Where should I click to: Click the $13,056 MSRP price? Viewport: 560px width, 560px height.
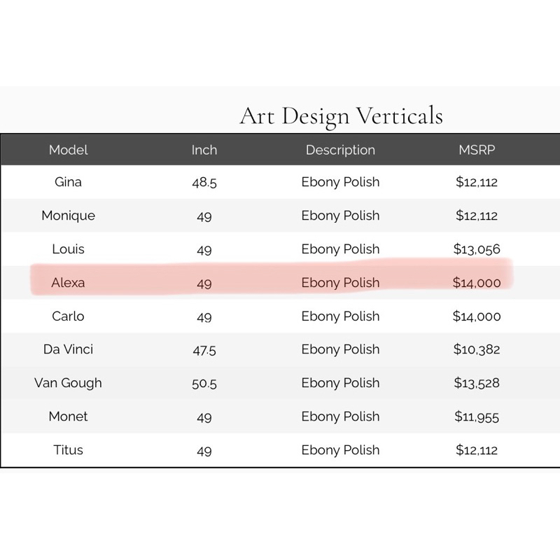pyautogui.click(x=477, y=249)
